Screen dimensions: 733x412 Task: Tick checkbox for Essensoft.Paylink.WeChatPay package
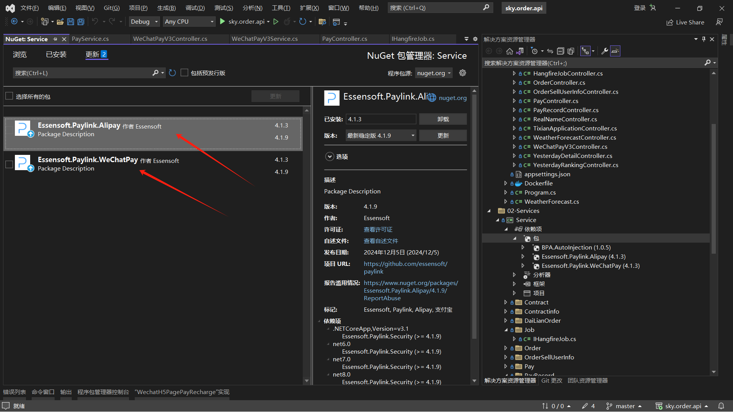click(x=10, y=164)
